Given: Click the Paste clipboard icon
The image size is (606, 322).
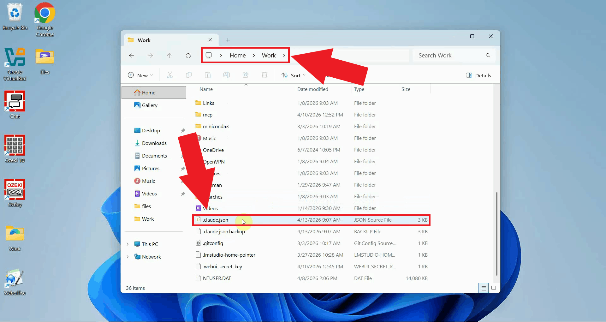Looking at the screenshot, I should point(208,75).
